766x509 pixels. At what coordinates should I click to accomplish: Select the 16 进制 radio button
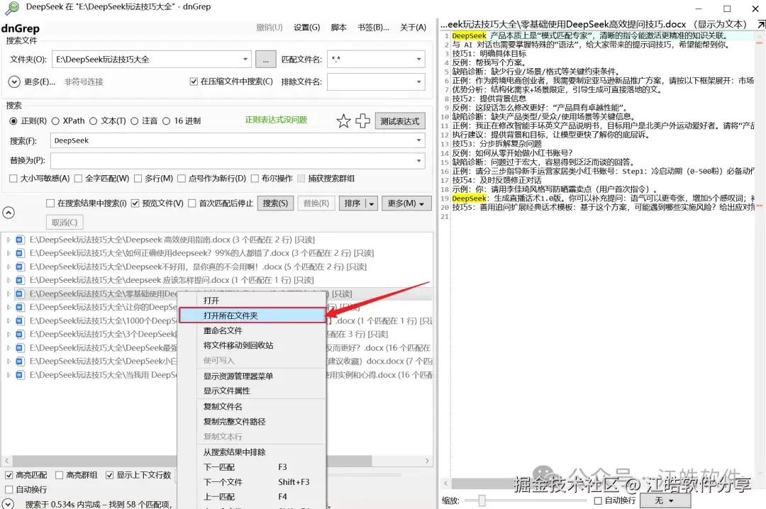point(166,121)
